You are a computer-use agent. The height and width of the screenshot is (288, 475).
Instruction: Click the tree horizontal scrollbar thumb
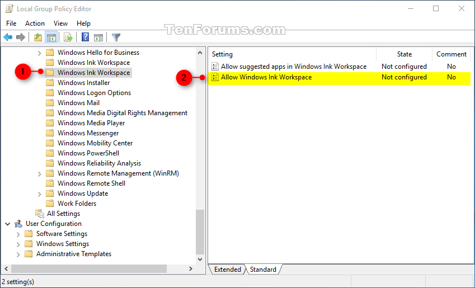pyautogui.click(x=89, y=268)
